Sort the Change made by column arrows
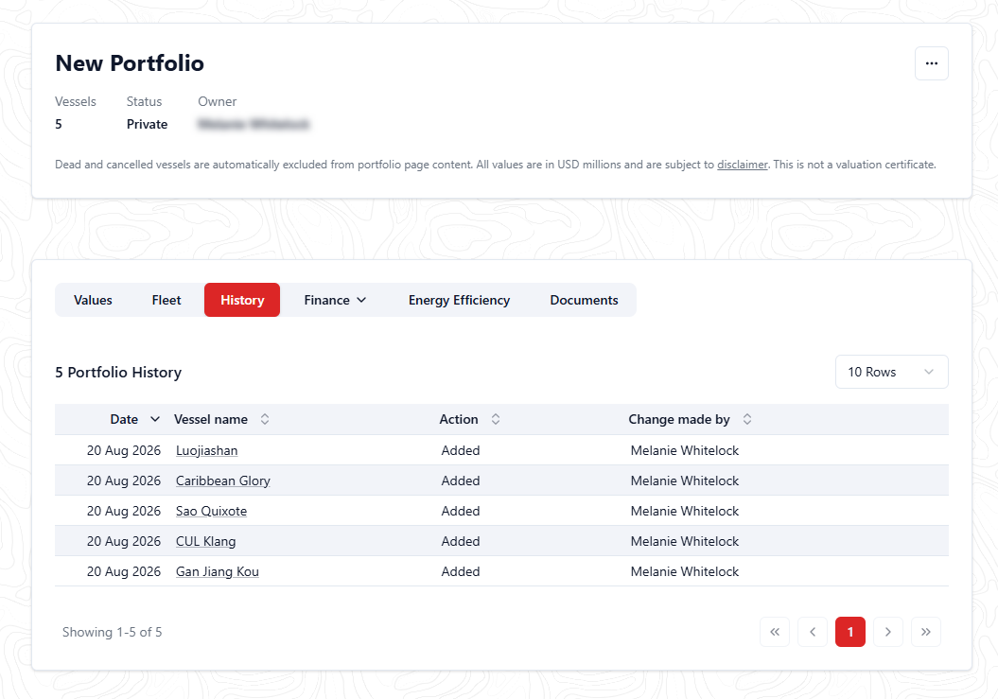The image size is (998, 699). [747, 419]
